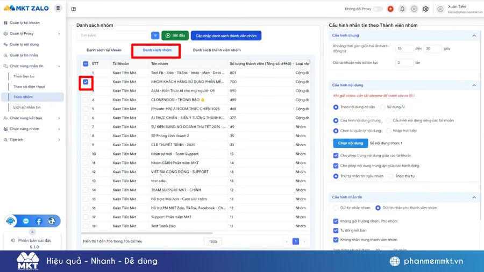Click the Chọn nội dung button

(350, 143)
